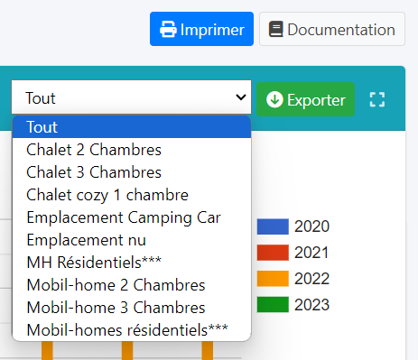Toggle the orange 2022 legend swatch
The image size is (418, 360).
[x=273, y=279]
